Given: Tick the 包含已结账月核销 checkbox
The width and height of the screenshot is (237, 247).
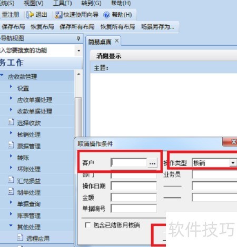Looking at the screenshot, I should click(87, 225).
